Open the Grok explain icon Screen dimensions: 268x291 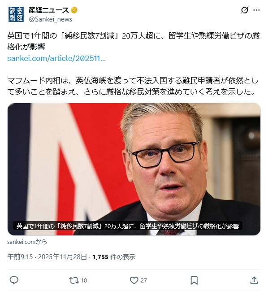[x=244, y=10]
